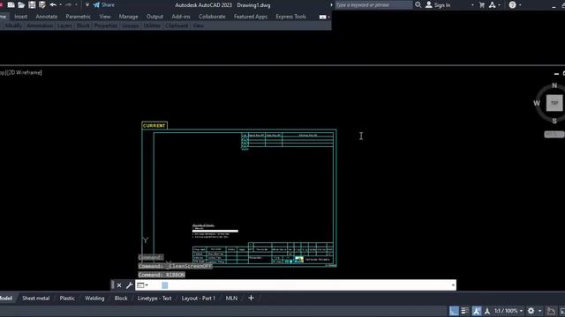Switch to the Welding layout tab
Viewport: 565px width, 317px height.
pos(94,299)
